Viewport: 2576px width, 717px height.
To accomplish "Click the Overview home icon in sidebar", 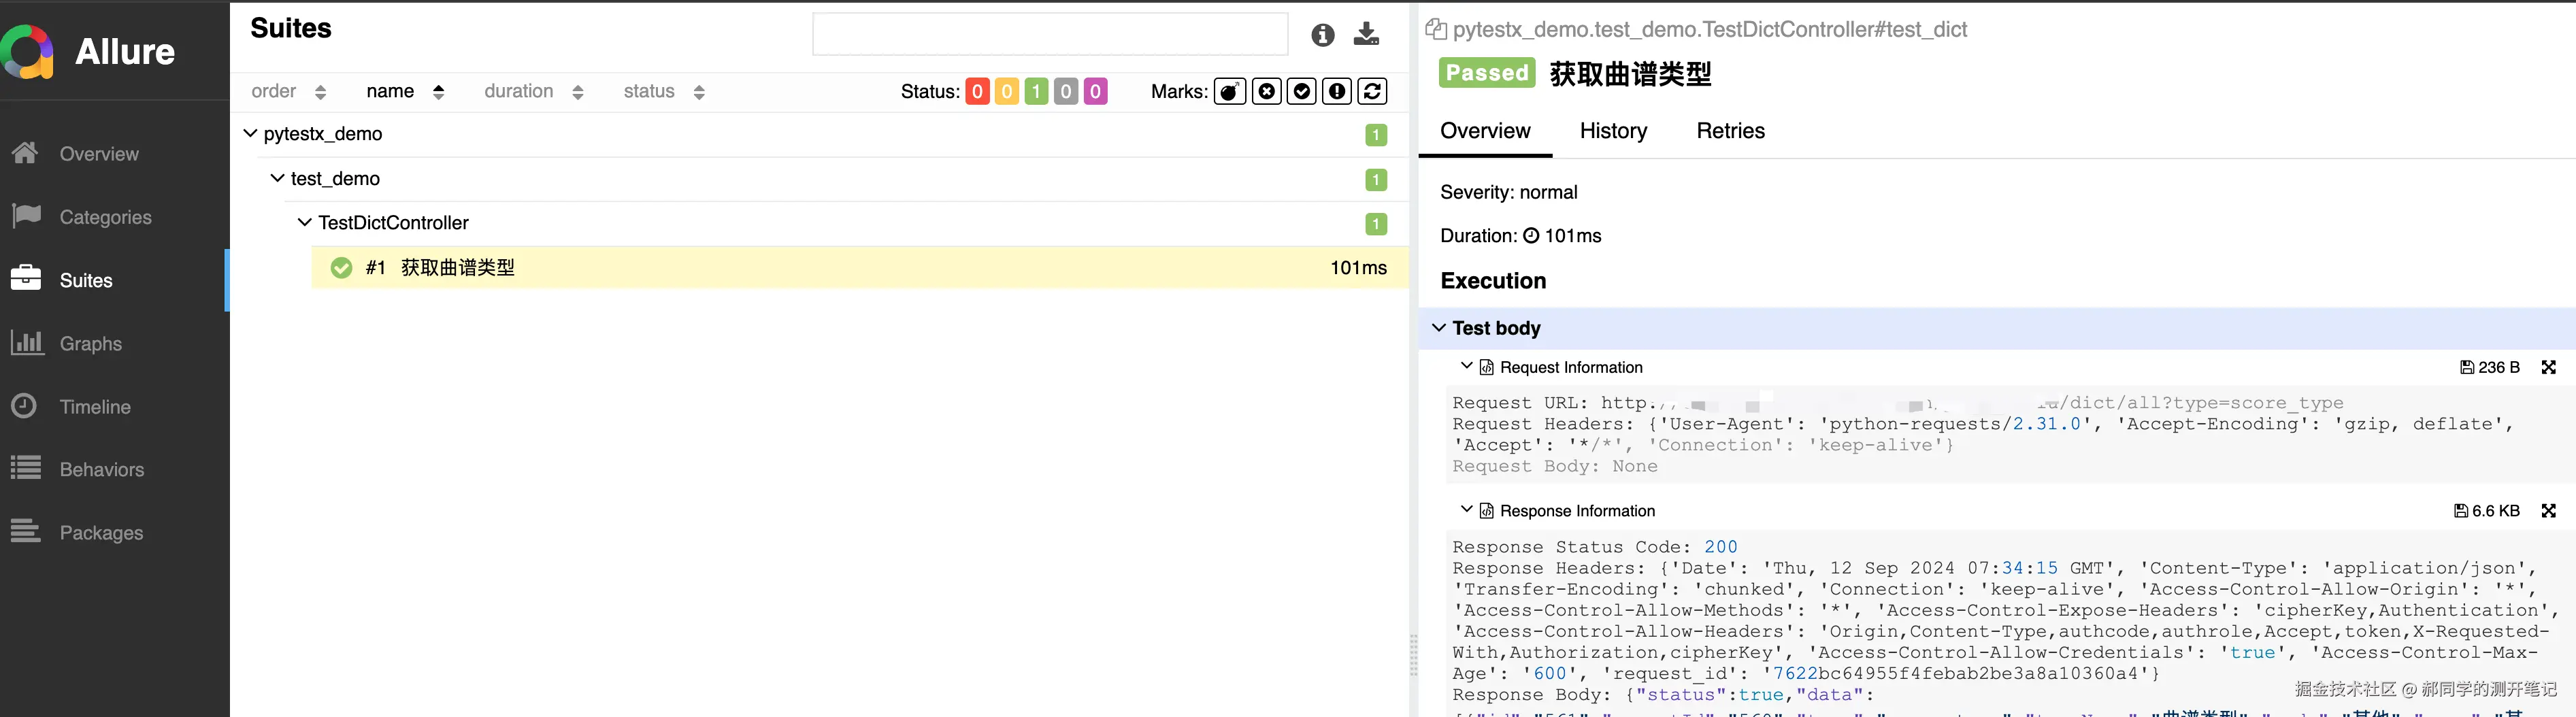I will pos(25,152).
